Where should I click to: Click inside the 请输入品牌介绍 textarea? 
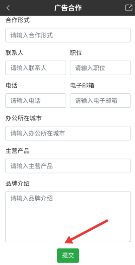pos(68,217)
